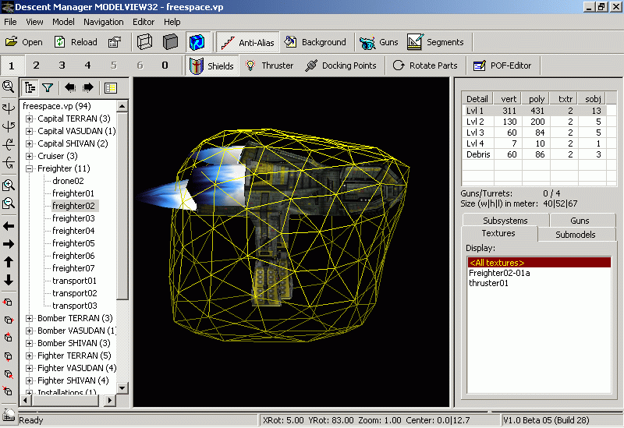Switch to the Guns tab
Image resolution: width=624 pixels, height=428 pixels.
(x=580, y=221)
